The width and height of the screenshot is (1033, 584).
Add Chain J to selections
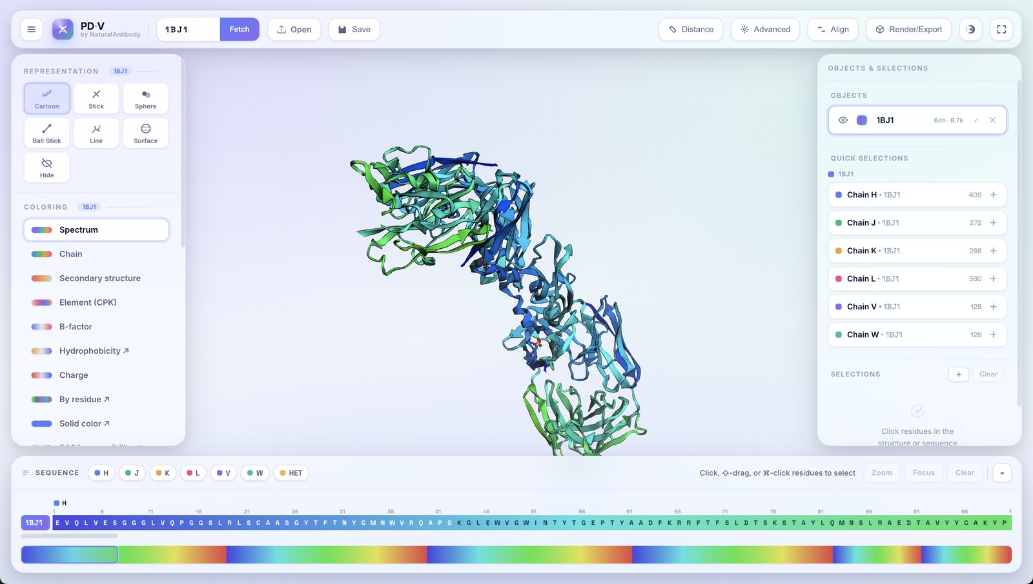[994, 223]
